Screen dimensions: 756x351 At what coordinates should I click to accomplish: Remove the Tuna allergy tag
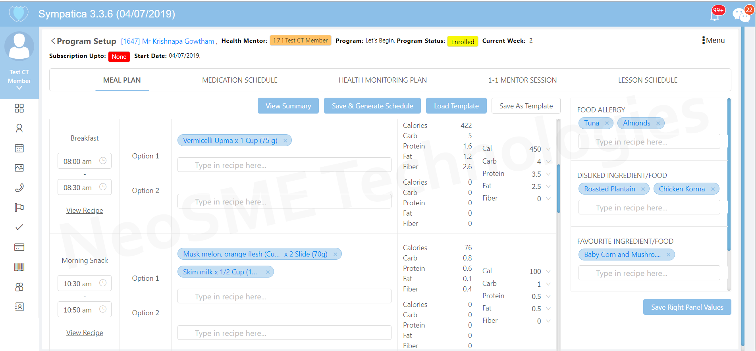pos(607,123)
